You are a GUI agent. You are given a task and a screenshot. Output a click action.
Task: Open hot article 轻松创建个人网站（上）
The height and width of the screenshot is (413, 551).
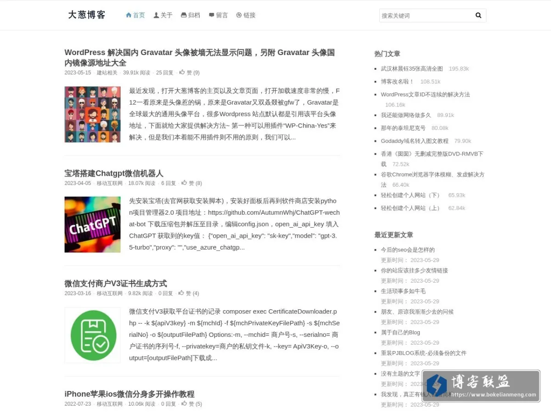coord(411,208)
